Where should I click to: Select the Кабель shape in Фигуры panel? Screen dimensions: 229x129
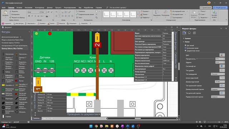tap(6, 72)
